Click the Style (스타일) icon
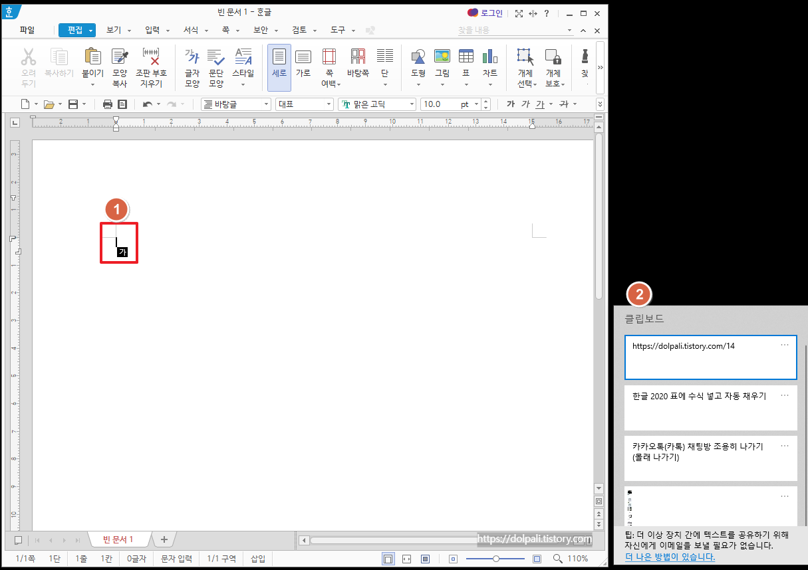 tap(243, 58)
